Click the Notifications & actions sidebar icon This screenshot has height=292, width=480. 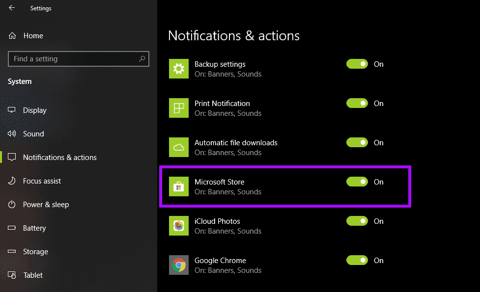pyautogui.click(x=12, y=157)
